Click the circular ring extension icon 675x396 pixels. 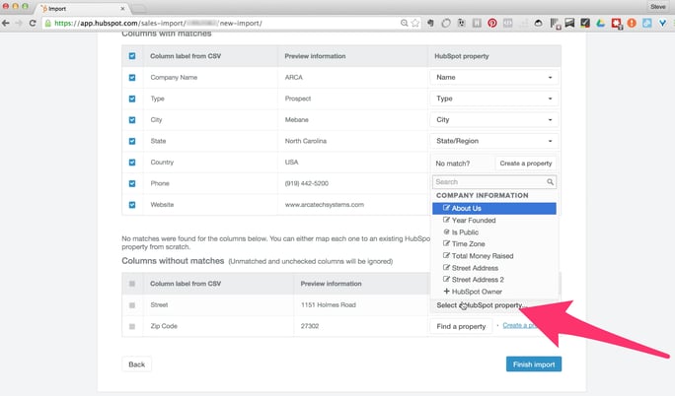446,24
